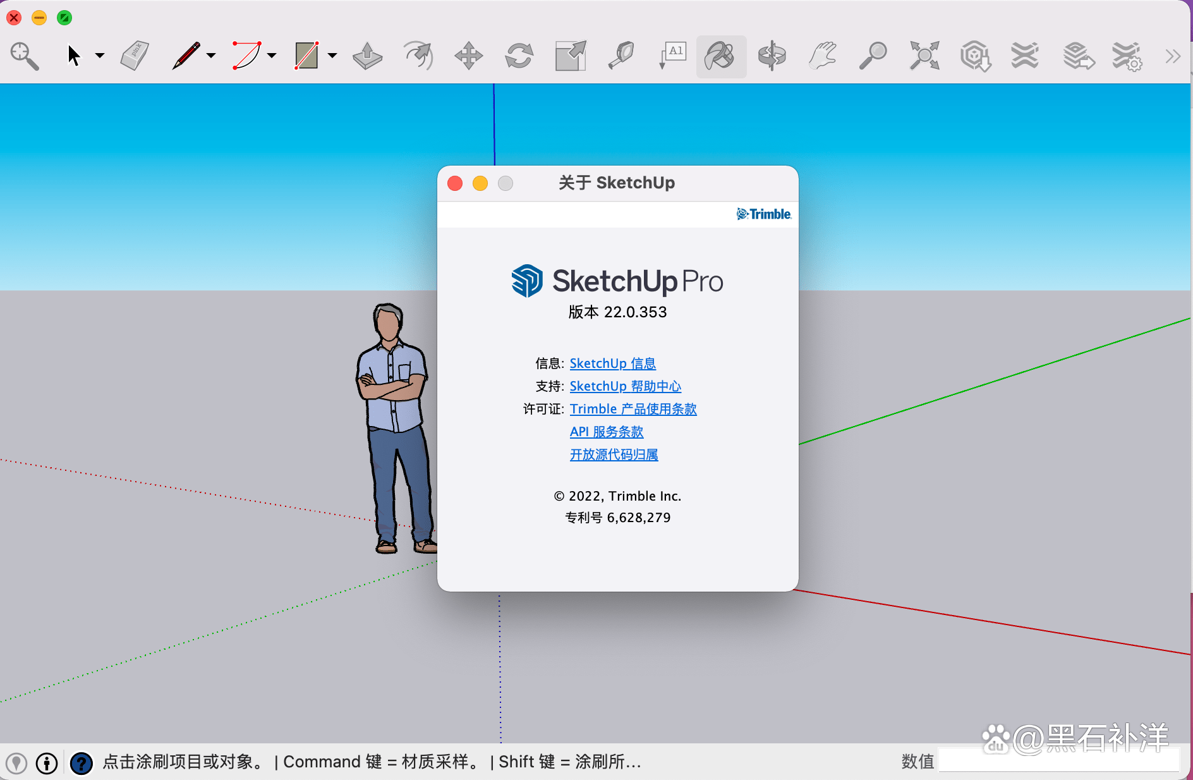Screen dimensions: 1193x780
Task: Click the Paint Bucket tool
Action: pyautogui.click(x=721, y=56)
